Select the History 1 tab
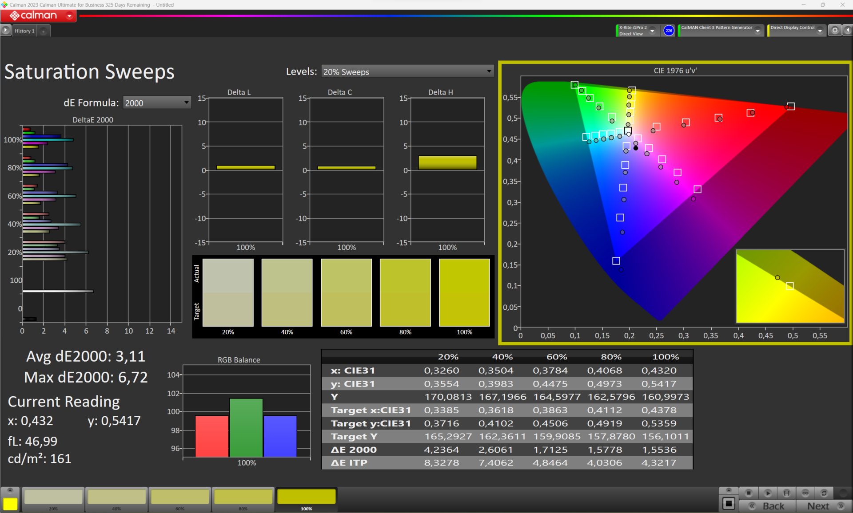The height and width of the screenshot is (513, 853). tap(24, 31)
